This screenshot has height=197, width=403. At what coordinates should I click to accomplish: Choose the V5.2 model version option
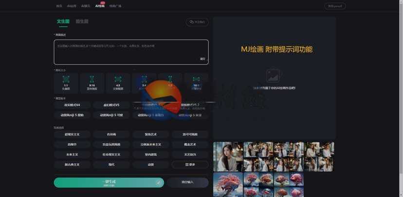click(190, 105)
